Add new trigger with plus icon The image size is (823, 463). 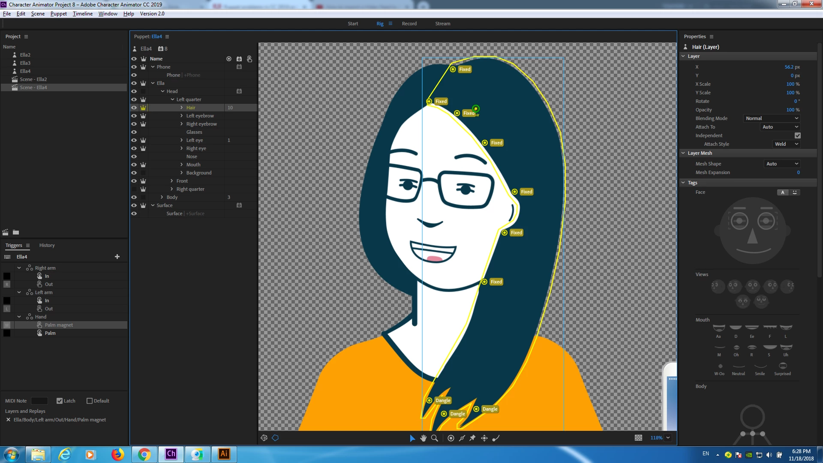117,257
